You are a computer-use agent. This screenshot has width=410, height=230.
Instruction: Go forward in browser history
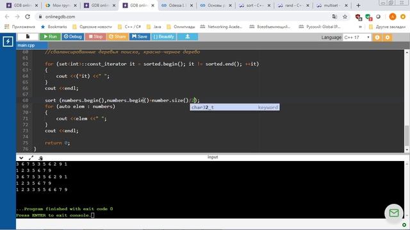[17, 17]
